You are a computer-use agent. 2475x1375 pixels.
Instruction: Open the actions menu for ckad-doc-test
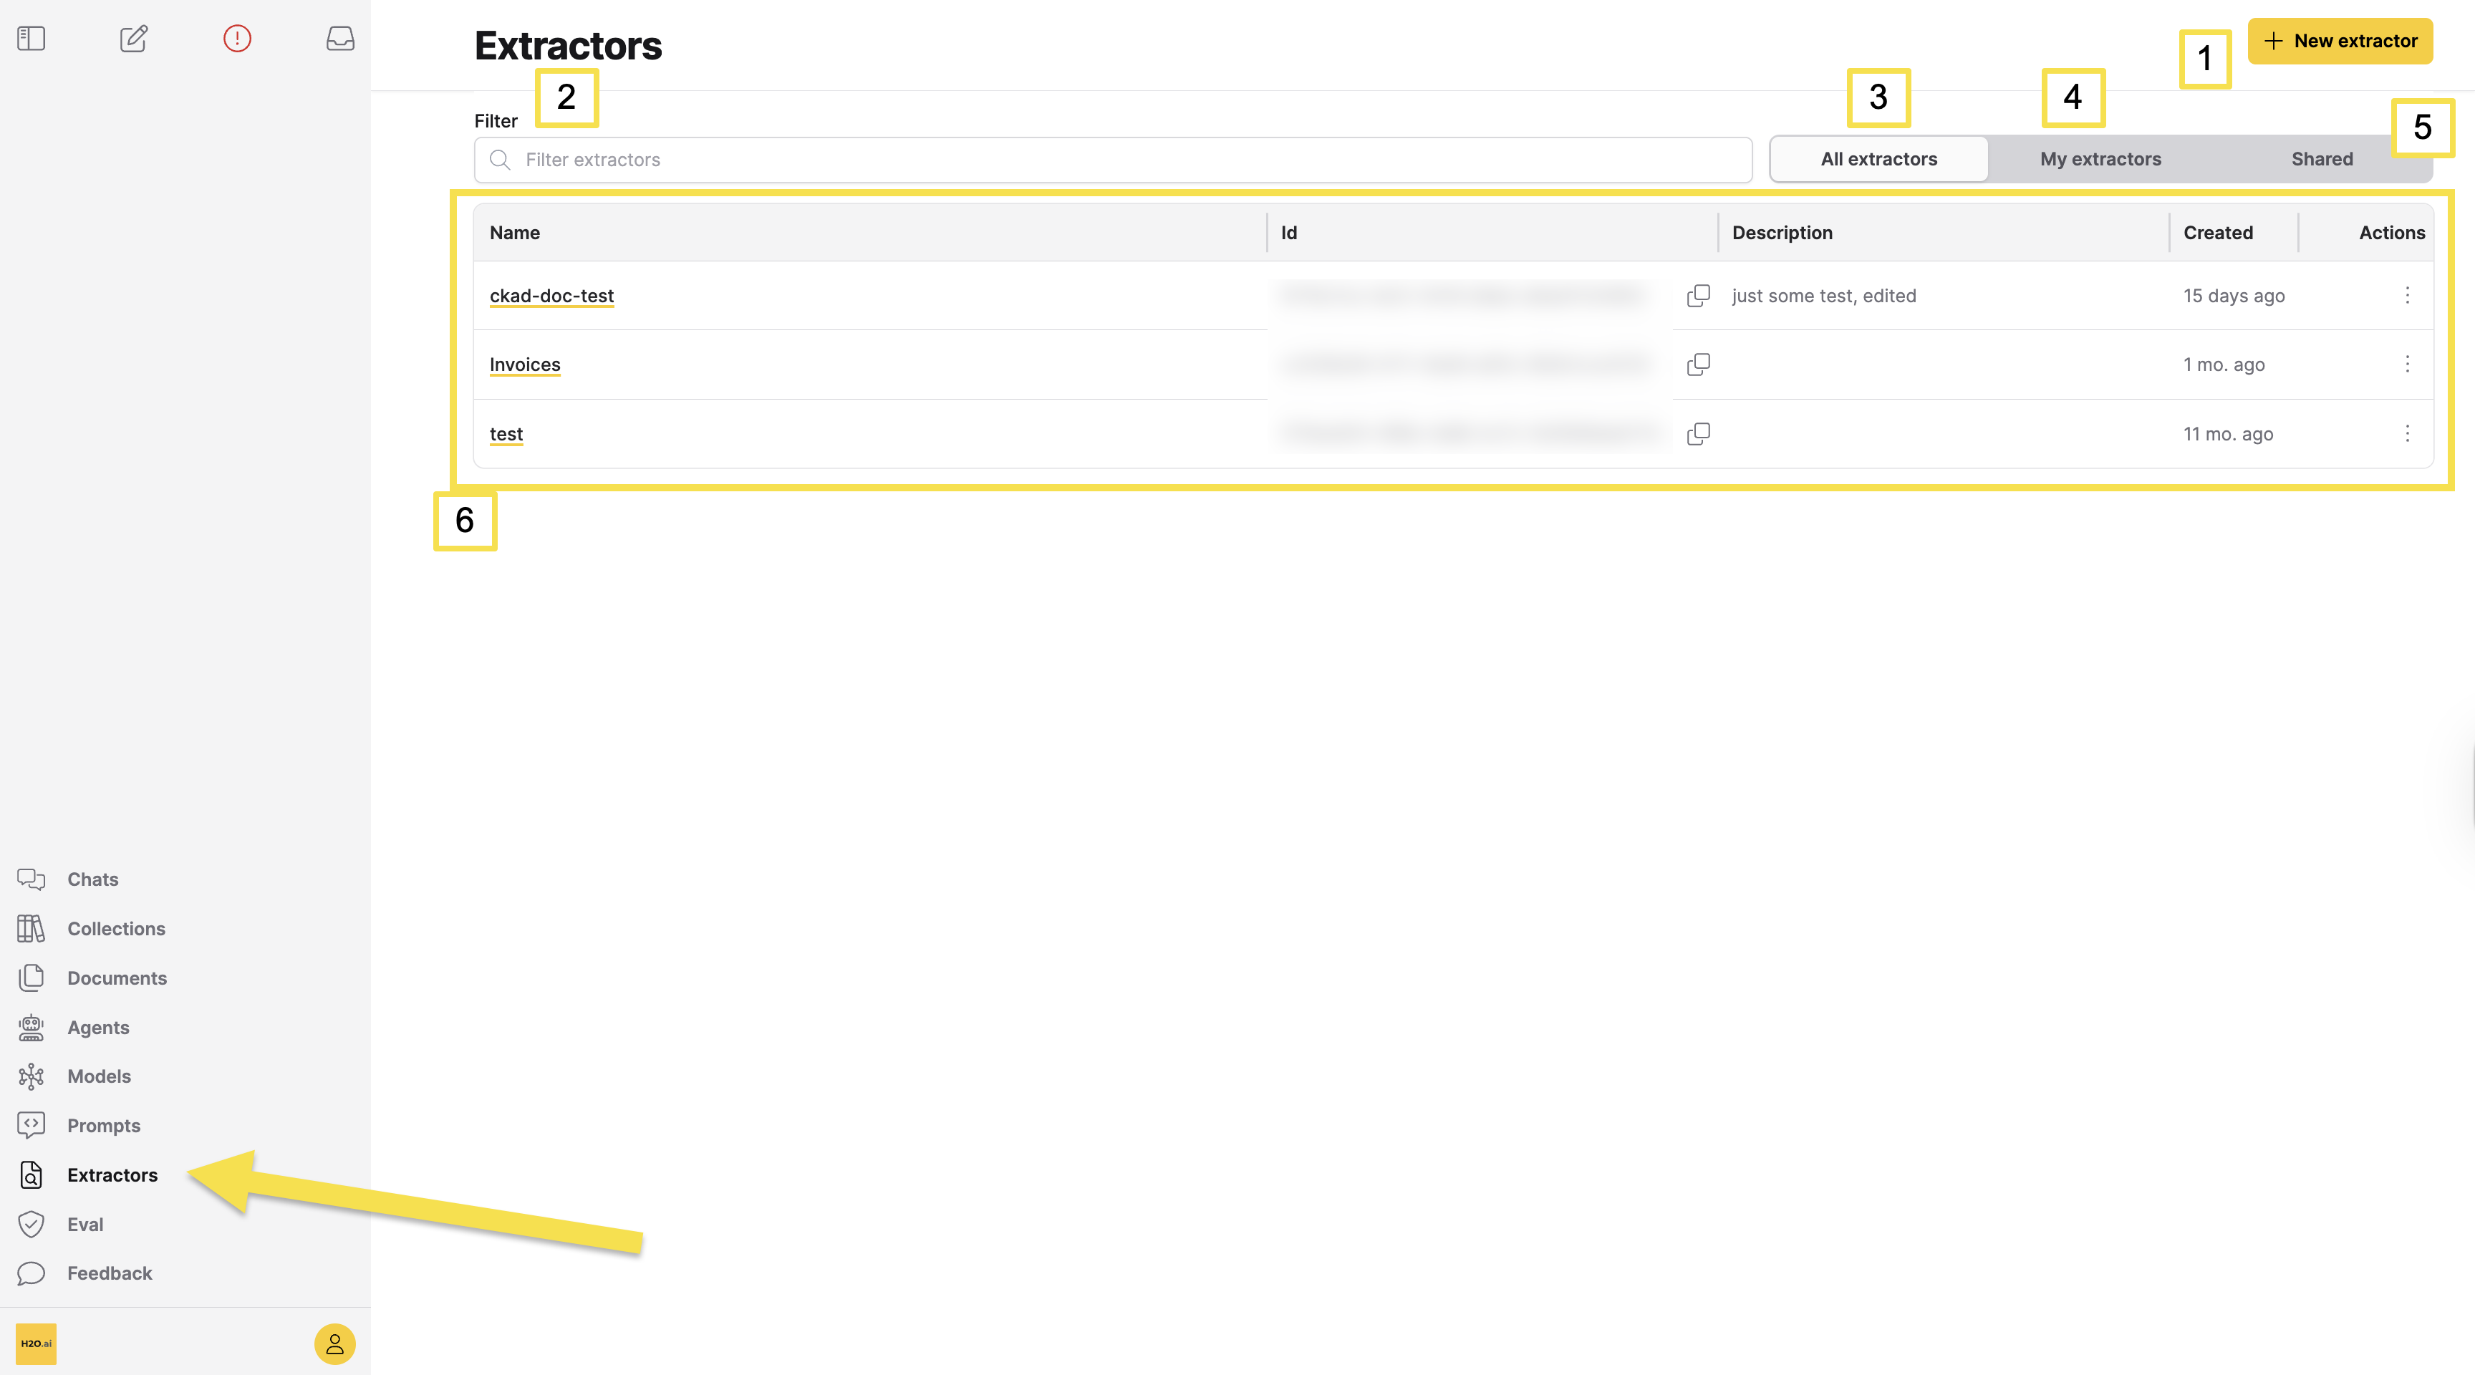2408,296
